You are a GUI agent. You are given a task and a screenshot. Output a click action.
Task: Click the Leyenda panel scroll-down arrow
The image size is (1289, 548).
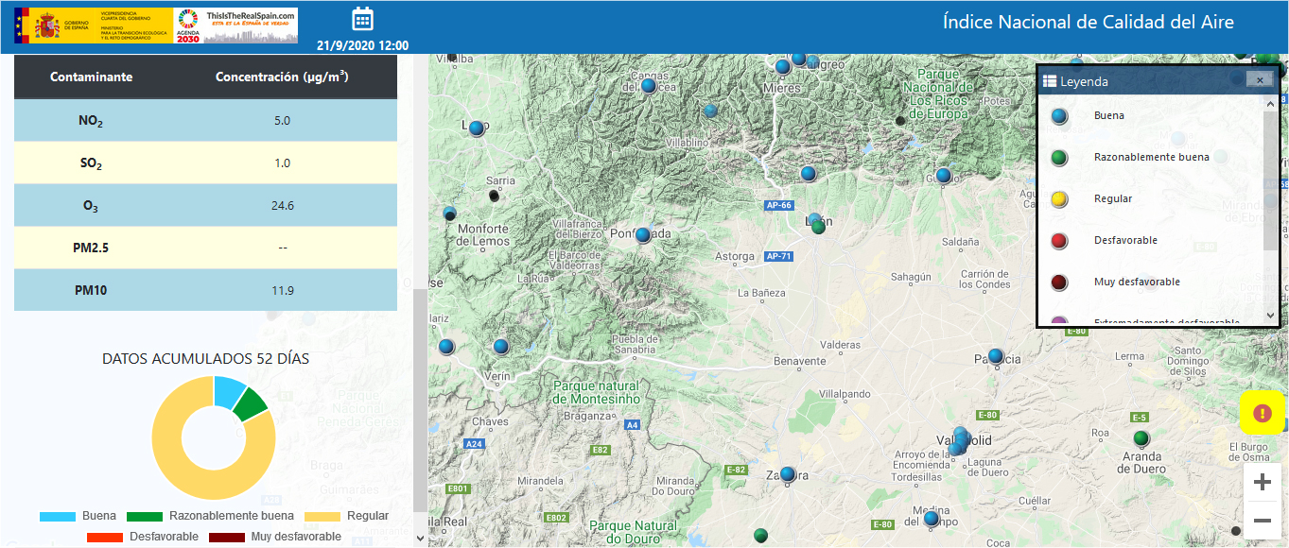[1270, 316]
